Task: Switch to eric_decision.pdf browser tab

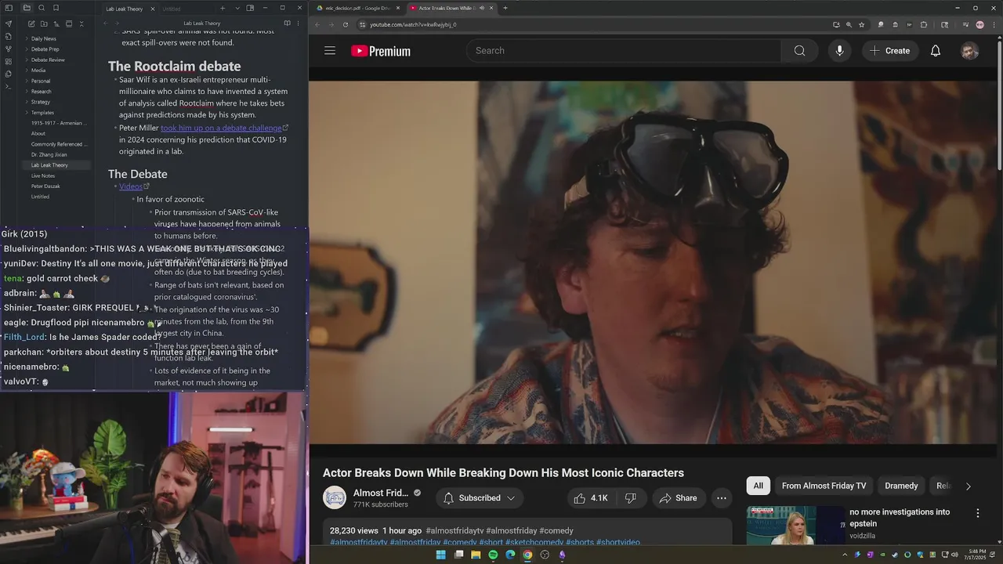Action: (357, 8)
